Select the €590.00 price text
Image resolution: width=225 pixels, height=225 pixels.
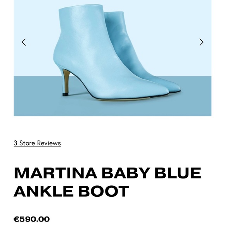[32, 219]
